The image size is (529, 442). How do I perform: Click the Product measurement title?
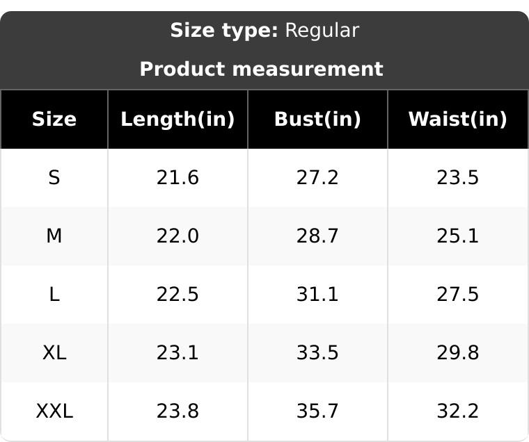(x=262, y=69)
